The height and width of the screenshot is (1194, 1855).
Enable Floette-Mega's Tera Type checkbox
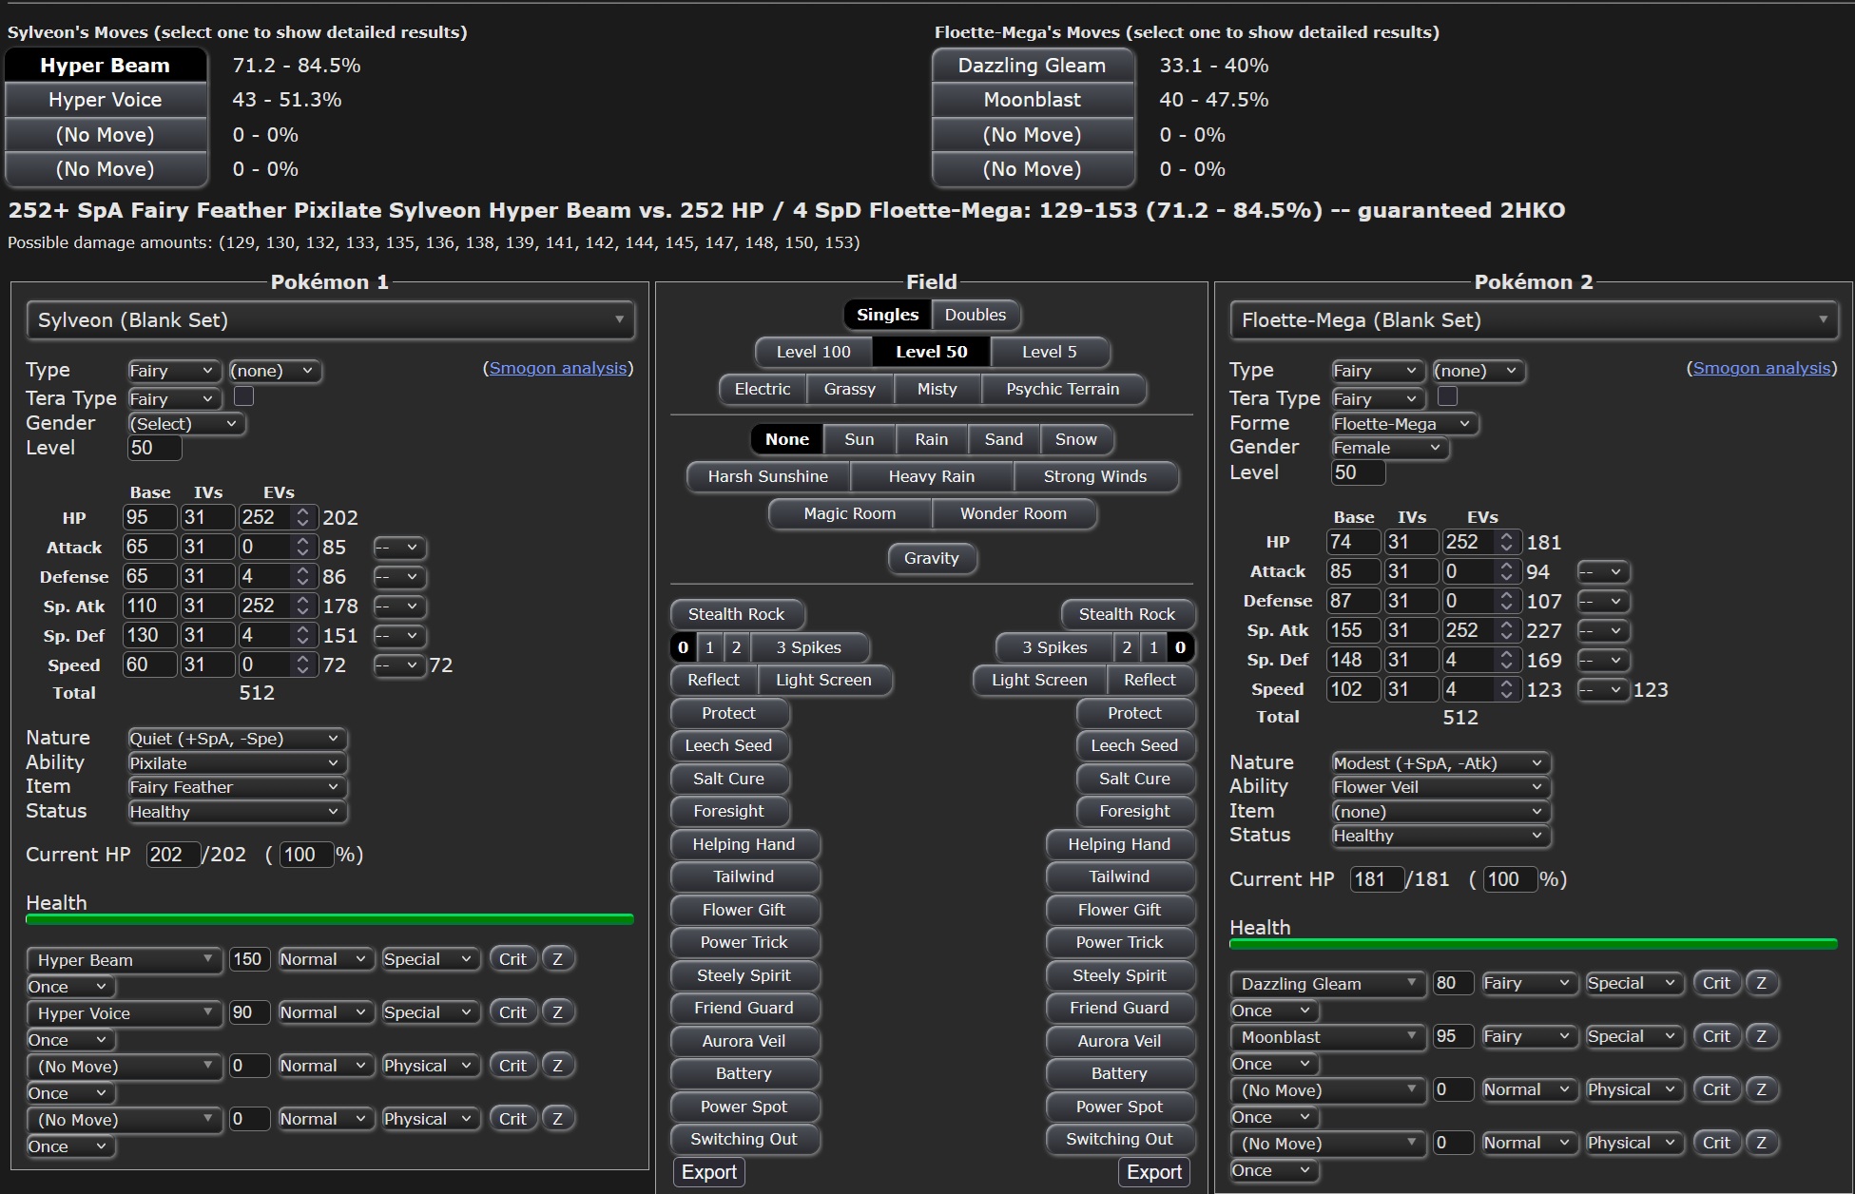[x=1447, y=396]
